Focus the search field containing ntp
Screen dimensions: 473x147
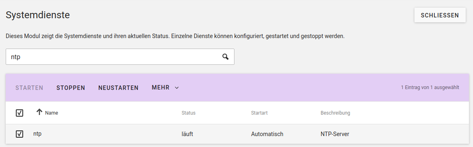point(120,57)
